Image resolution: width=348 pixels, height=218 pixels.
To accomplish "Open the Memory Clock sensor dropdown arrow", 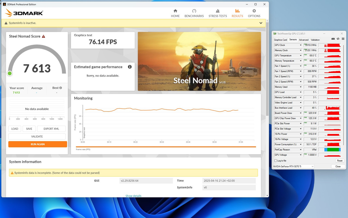I will click(301, 50).
